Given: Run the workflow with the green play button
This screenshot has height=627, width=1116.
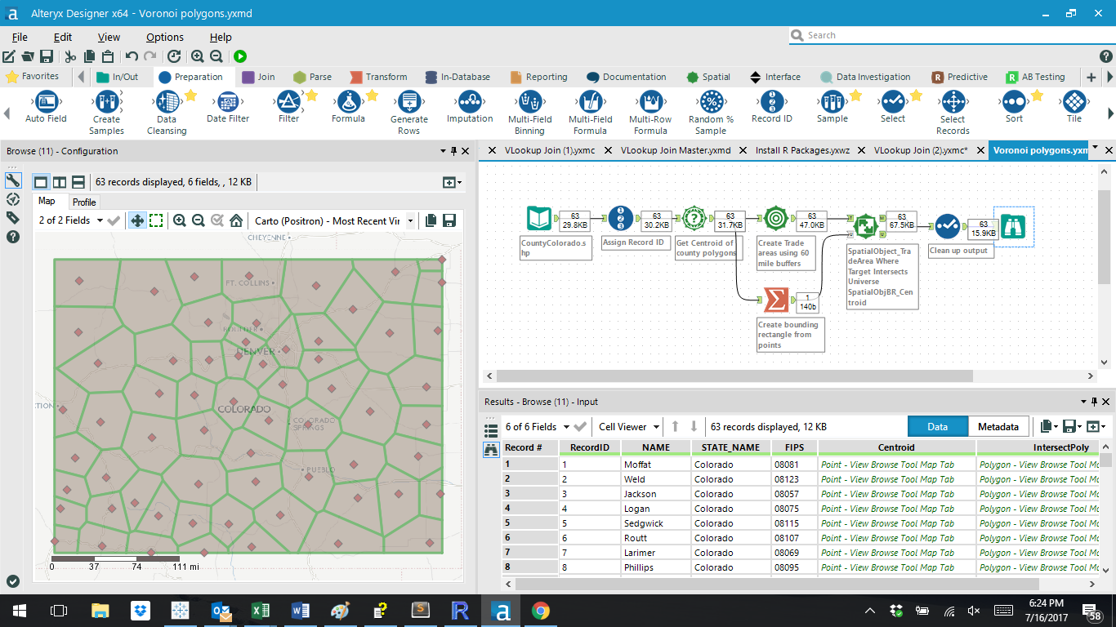Looking at the screenshot, I should pos(239,57).
